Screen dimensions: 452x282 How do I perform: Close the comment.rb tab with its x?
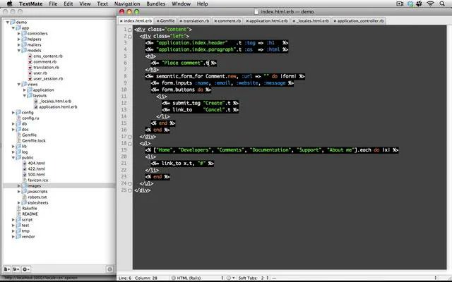click(215, 21)
